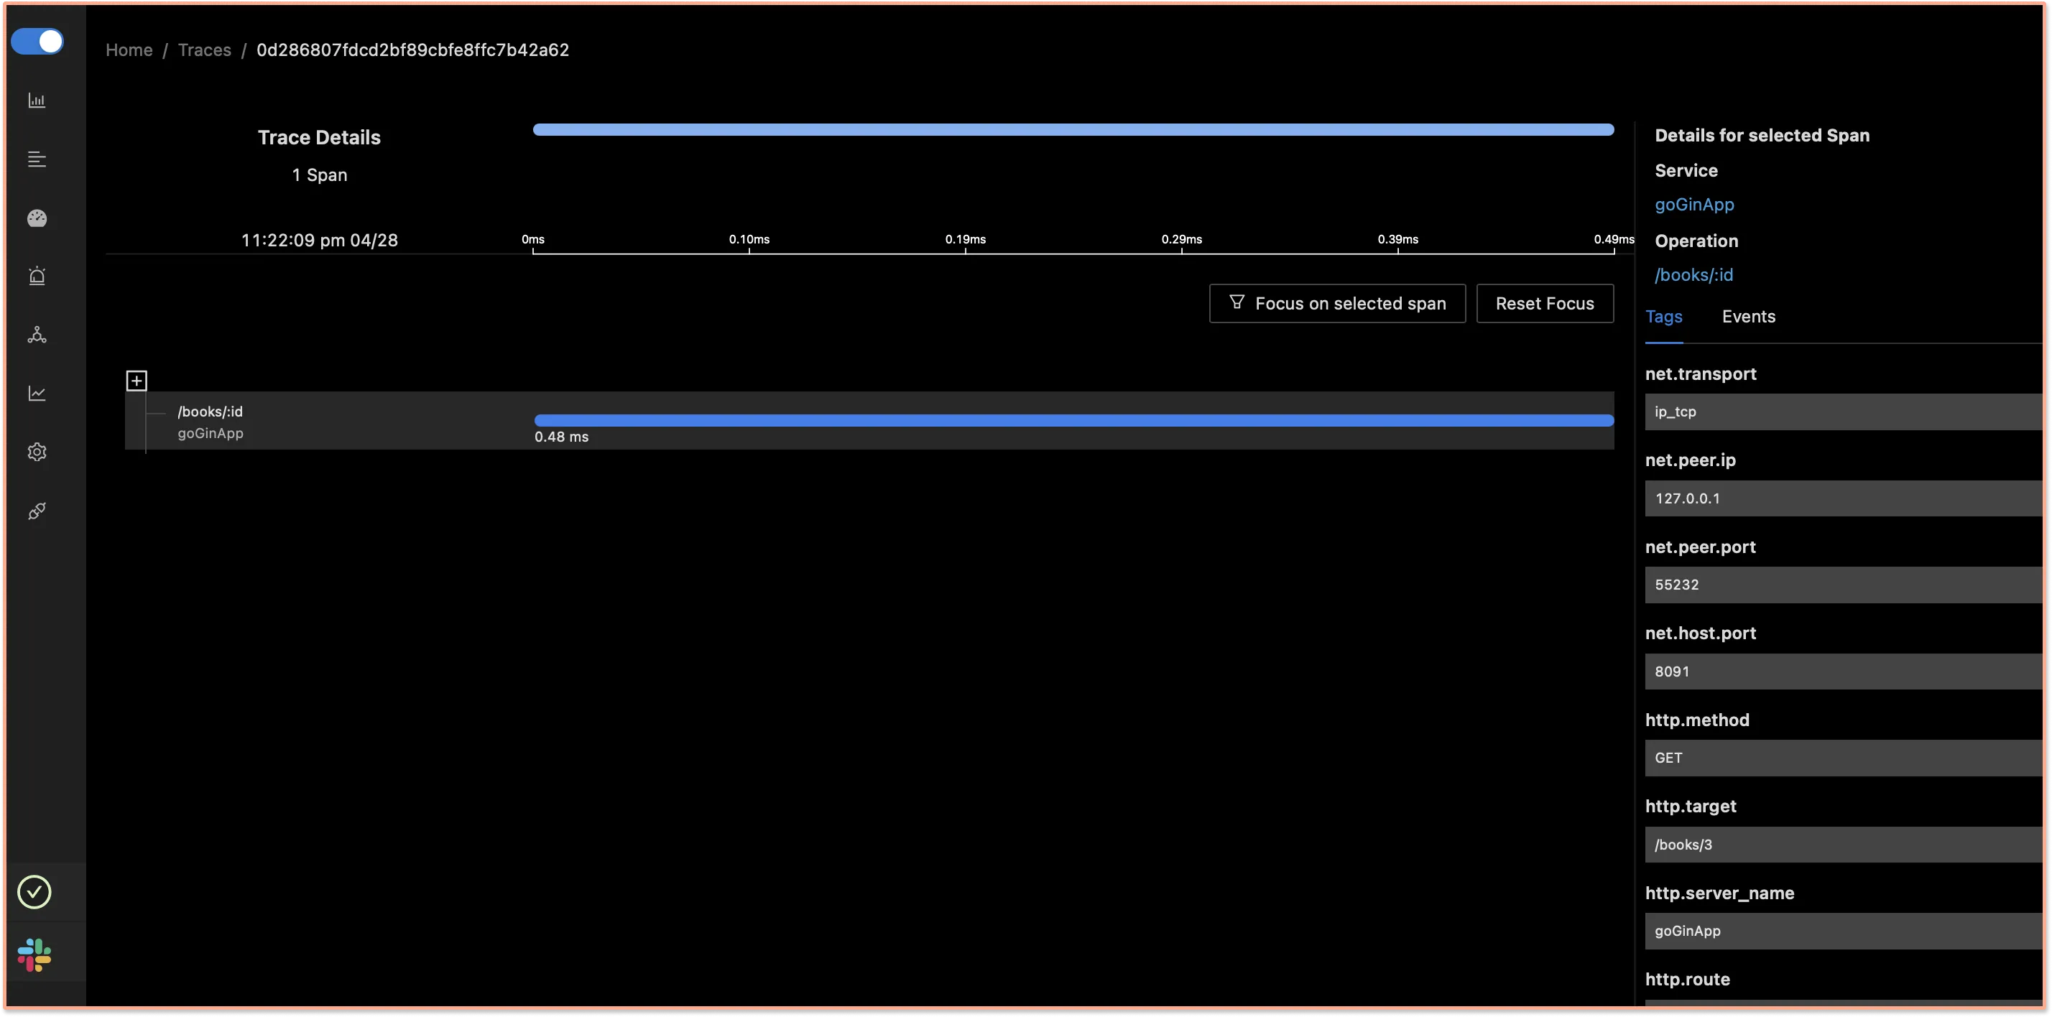Open the Slack community icon
2052x1017 pixels.
pyautogui.click(x=34, y=955)
